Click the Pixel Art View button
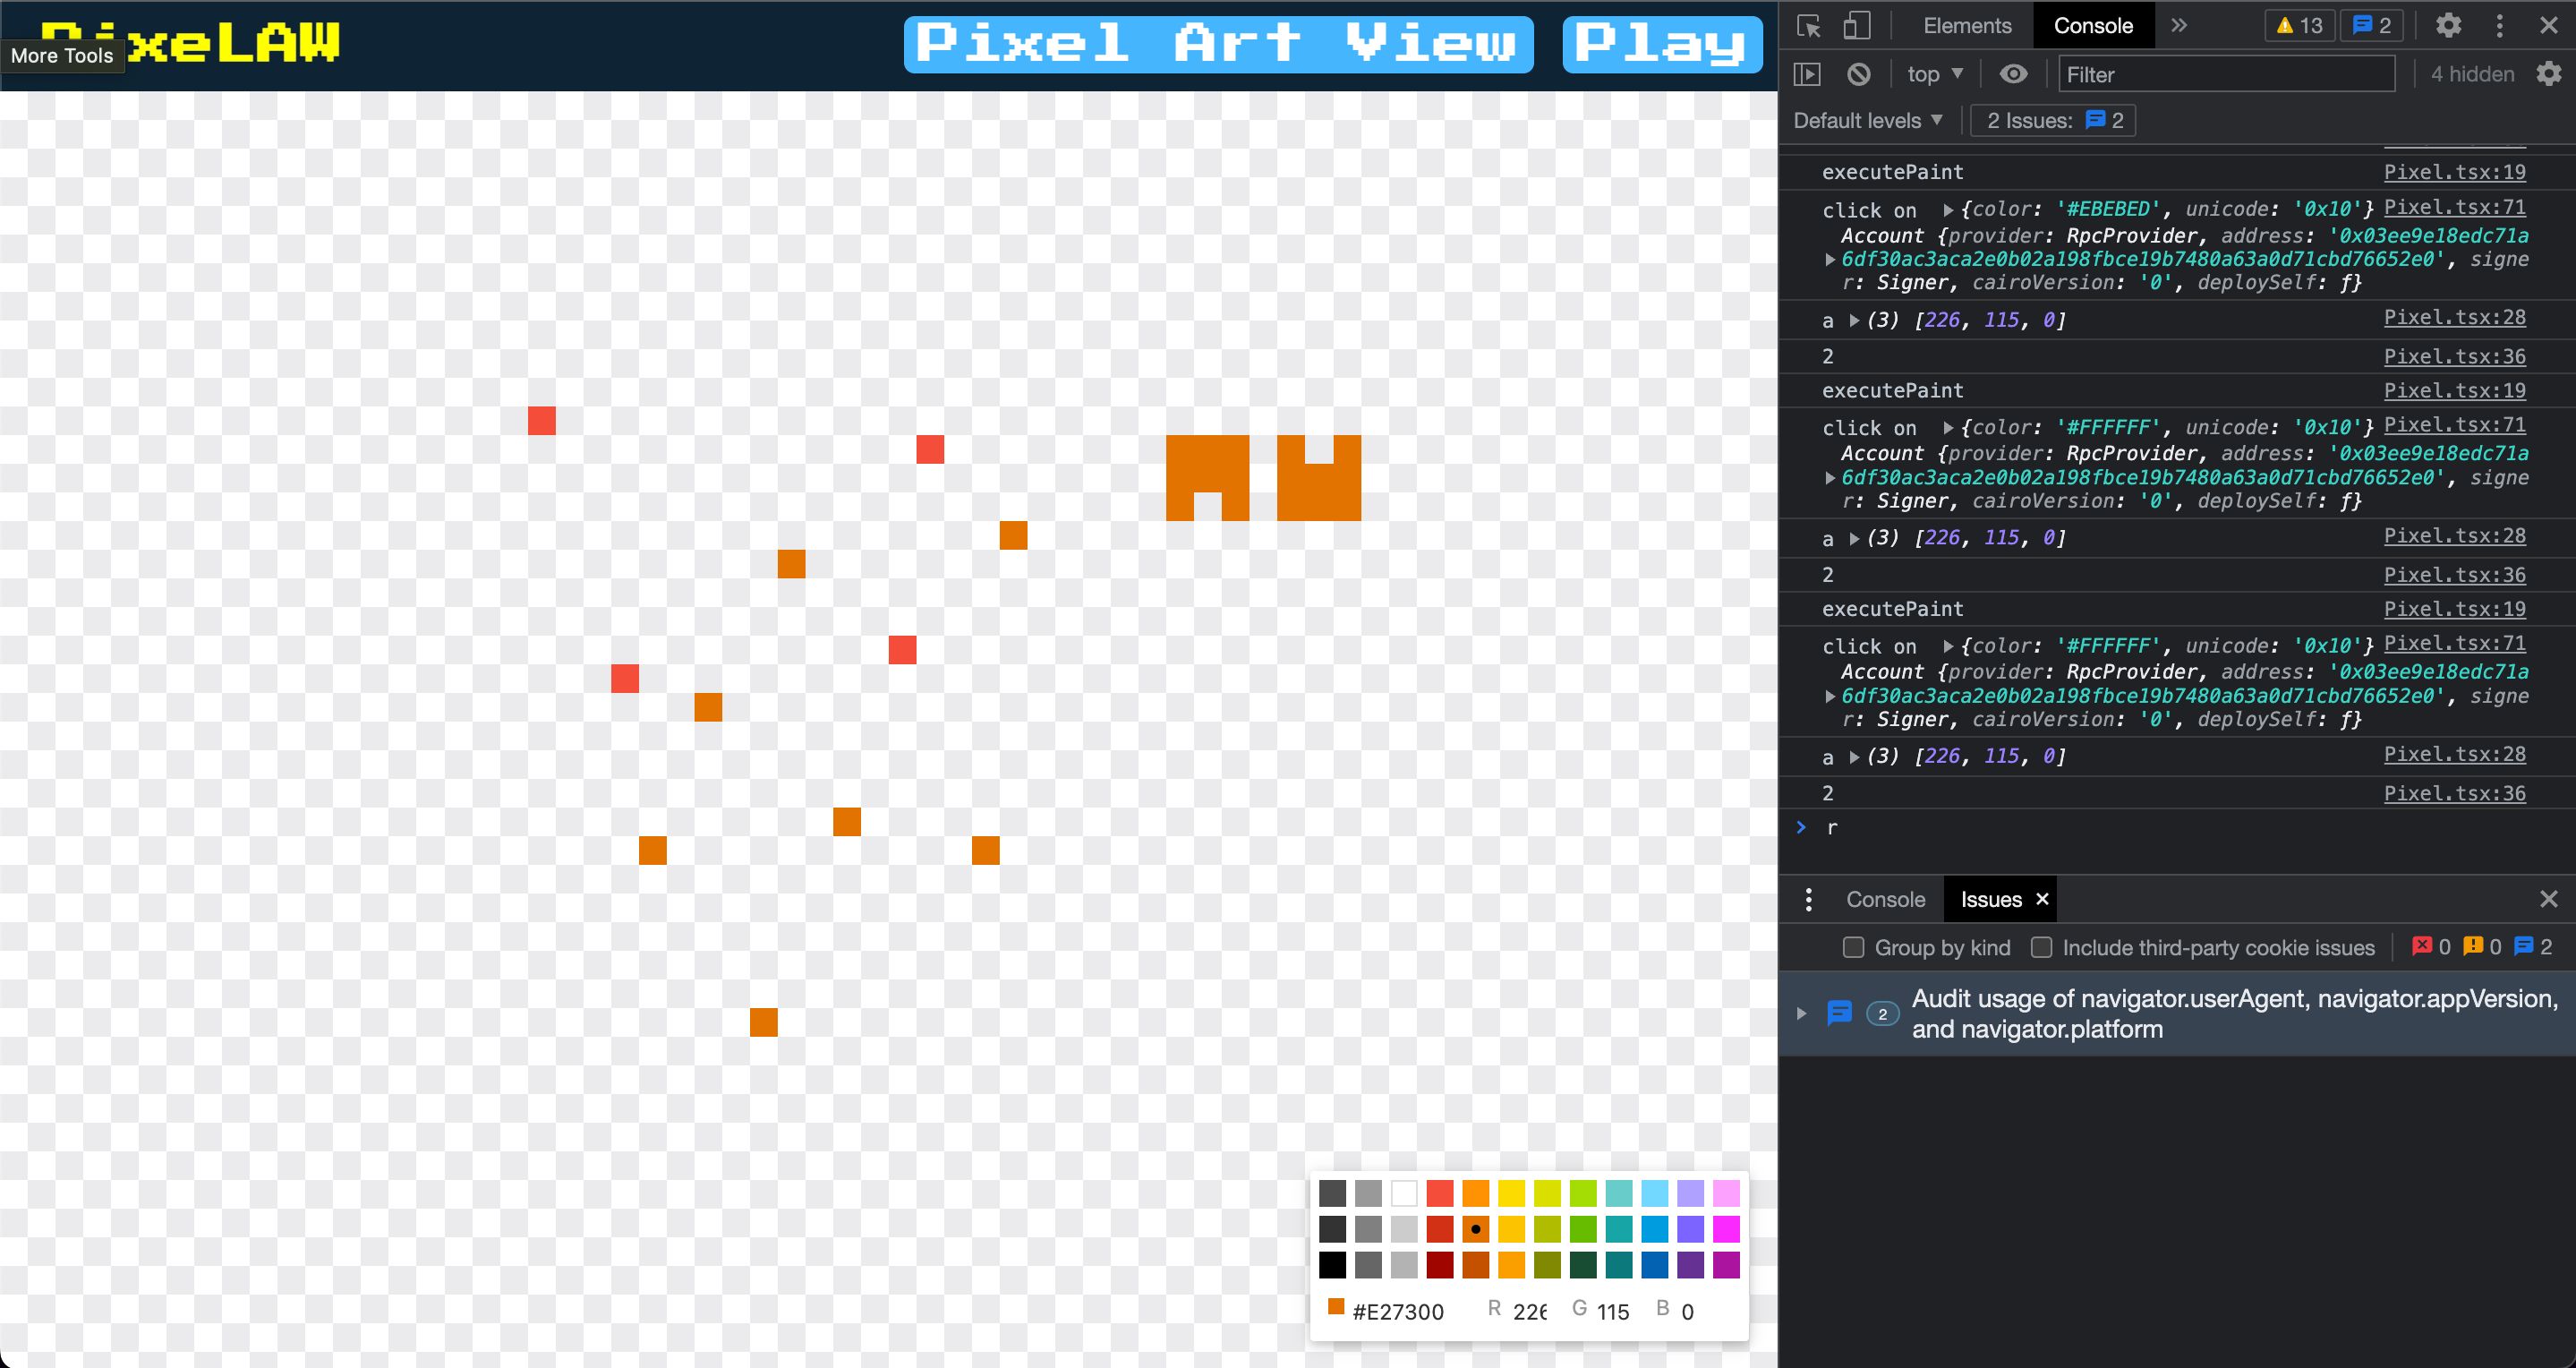The image size is (2576, 1368). coord(1218,44)
